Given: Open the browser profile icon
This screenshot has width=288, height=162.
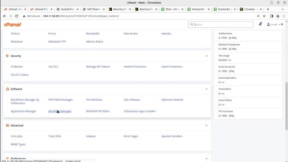Looking at the screenshot, I should coord(278,16).
